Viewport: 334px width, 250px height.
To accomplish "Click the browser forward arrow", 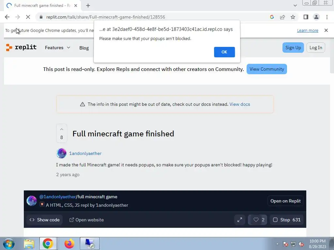I will click(18, 17).
